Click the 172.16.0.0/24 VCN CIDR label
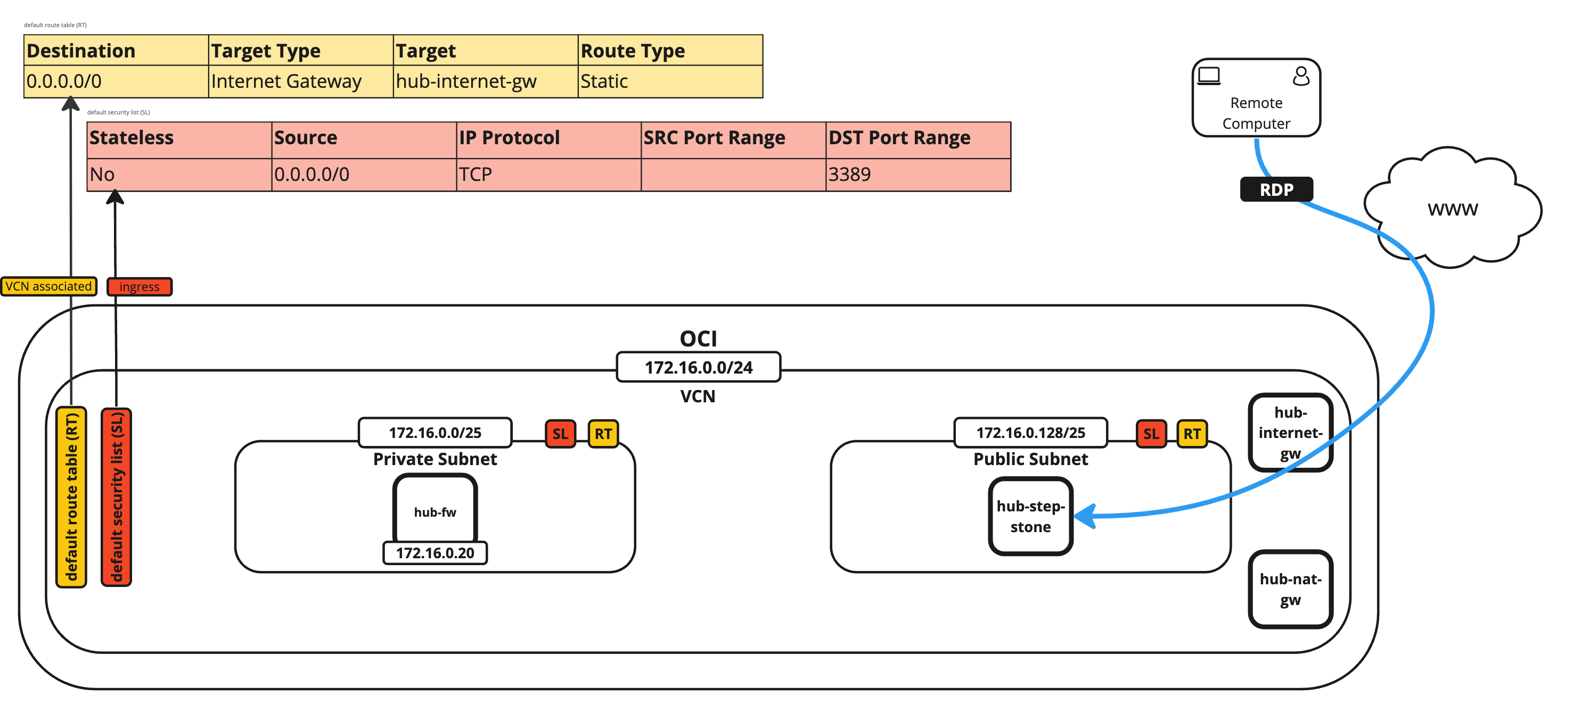The image size is (1573, 720). 698,367
